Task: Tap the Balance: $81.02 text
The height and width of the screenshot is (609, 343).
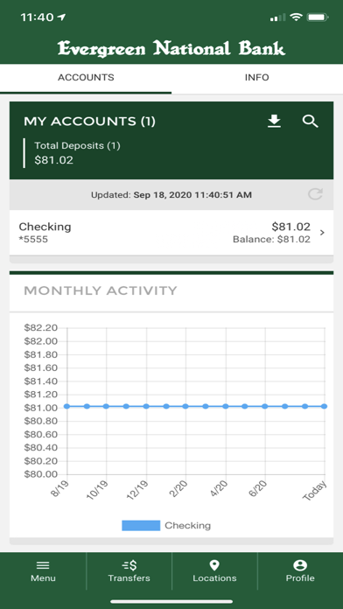Action: coord(271,240)
